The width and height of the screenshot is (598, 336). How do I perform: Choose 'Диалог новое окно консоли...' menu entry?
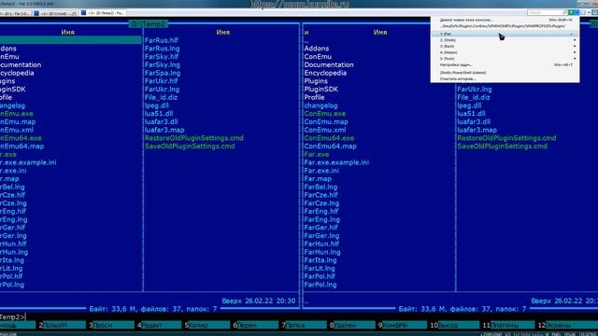tap(505, 20)
